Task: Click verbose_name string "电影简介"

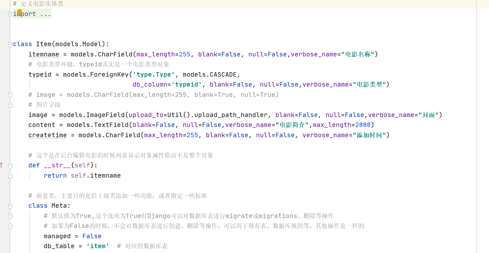Action: 292,125
